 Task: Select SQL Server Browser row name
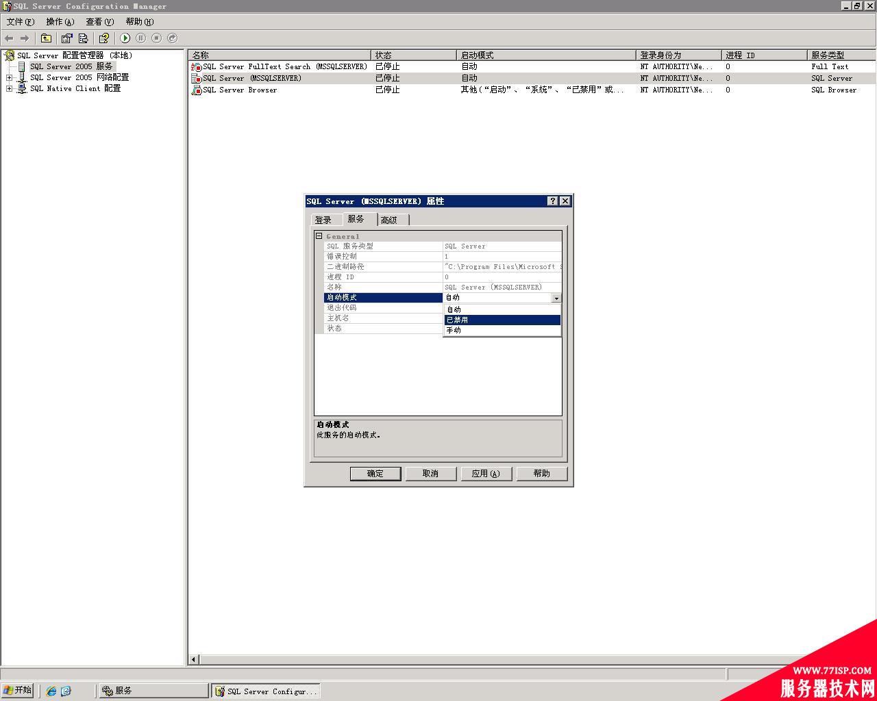click(x=240, y=90)
